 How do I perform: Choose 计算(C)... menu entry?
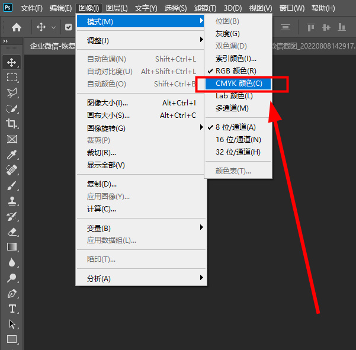coord(140,209)
